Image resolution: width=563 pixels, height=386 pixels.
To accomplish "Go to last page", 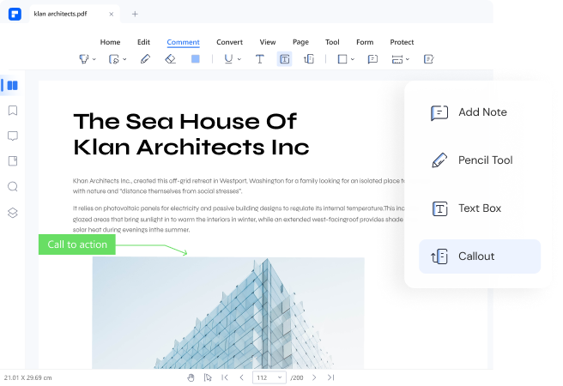I will pos(330,377).
